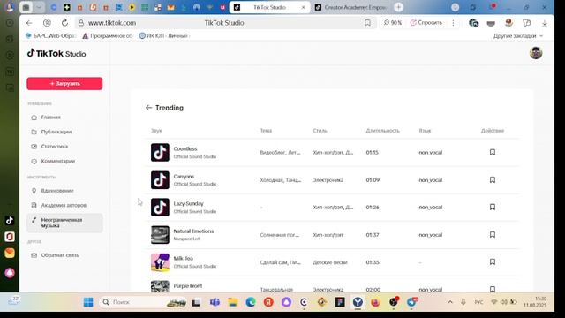Play the Lazy Sunday sound thumbnail
This screenshot has width=565, height=318.
point(160,207)
